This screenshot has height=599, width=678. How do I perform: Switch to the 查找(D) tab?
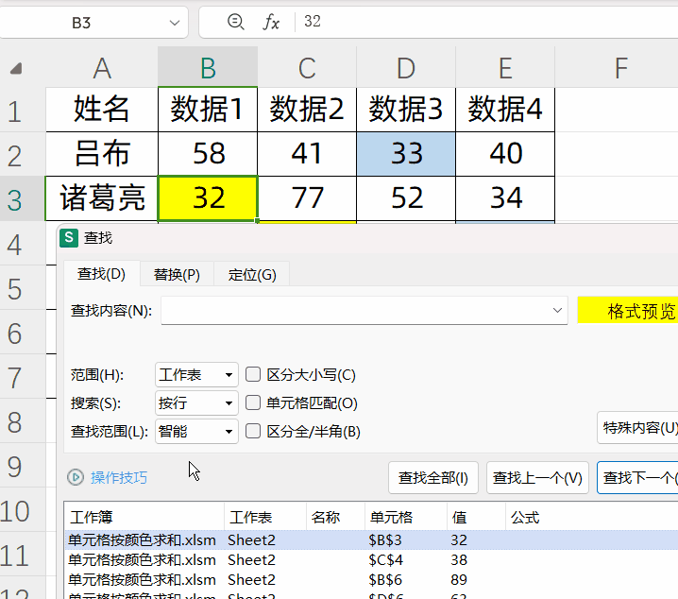[102, 274]
